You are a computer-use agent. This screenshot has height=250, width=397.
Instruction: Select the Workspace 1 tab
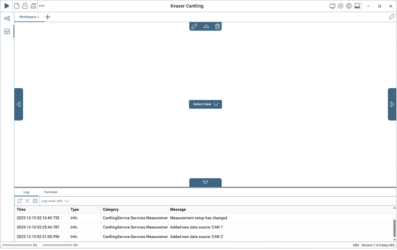(29, 17)
